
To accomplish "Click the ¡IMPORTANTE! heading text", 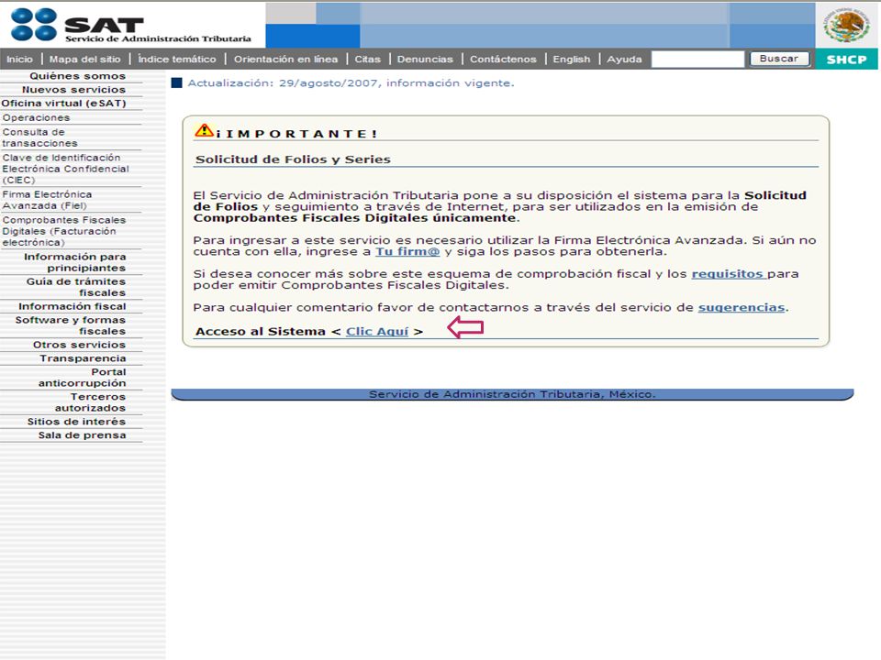I will [296, 134].
